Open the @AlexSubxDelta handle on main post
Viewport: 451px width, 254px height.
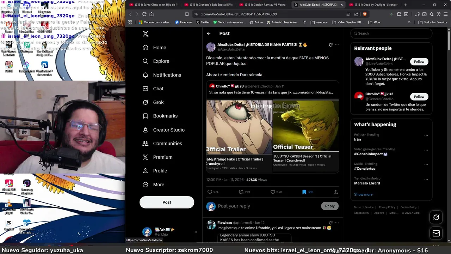(x=231, y=50)
